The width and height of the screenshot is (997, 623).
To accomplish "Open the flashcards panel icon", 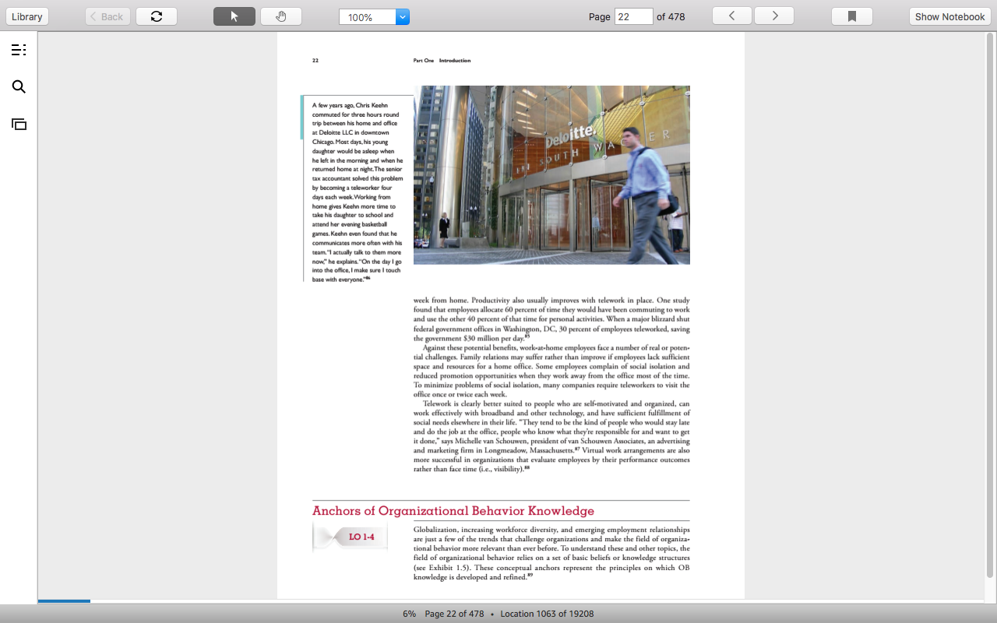I will tap(19, 124).
